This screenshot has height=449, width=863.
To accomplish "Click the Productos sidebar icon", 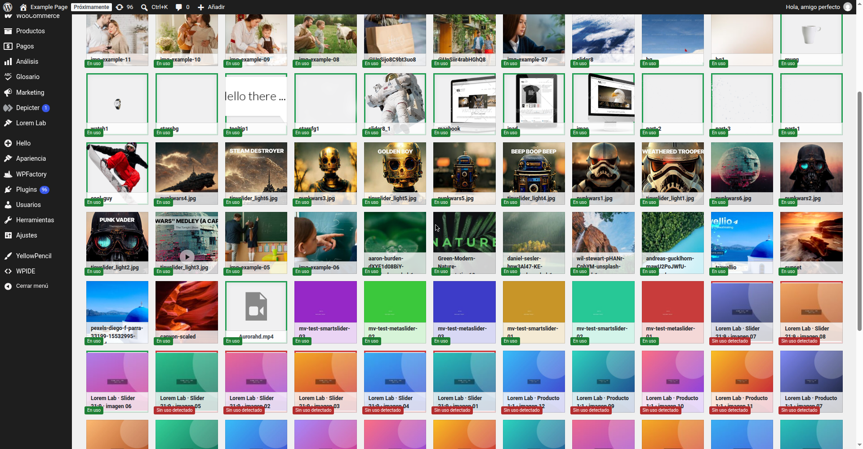I will (x=8, y=31).
